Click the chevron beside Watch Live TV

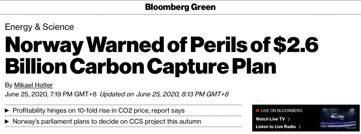pos(289,119)
